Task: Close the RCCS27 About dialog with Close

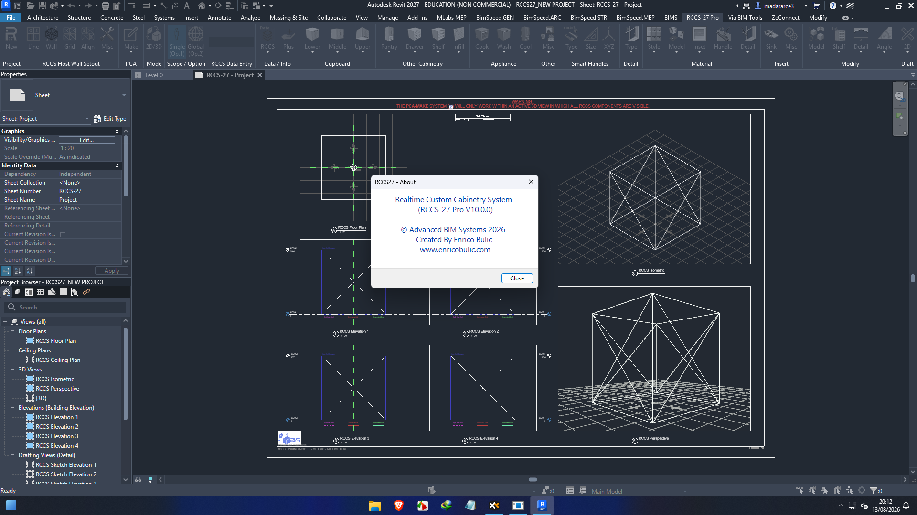Action: click(517, 278)
